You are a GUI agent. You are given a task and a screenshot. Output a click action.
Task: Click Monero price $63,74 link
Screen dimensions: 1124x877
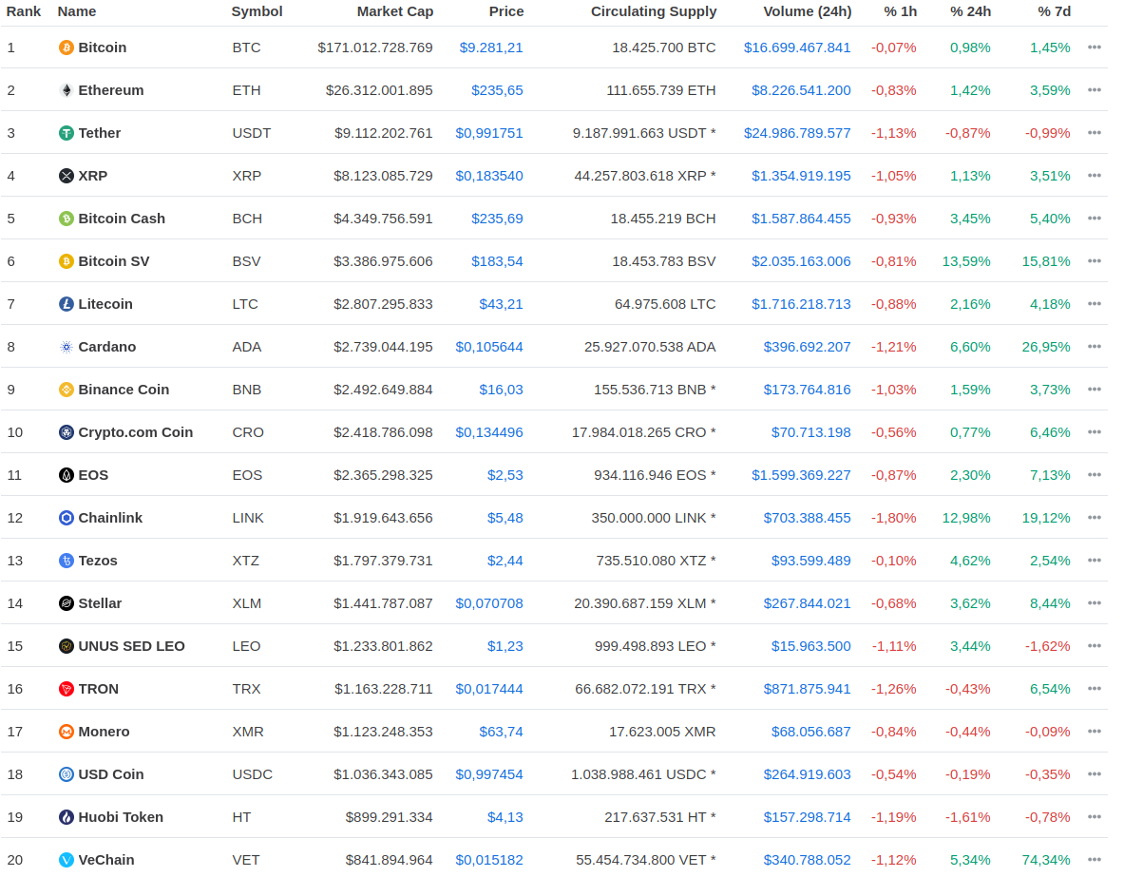(x=501, y=733)
